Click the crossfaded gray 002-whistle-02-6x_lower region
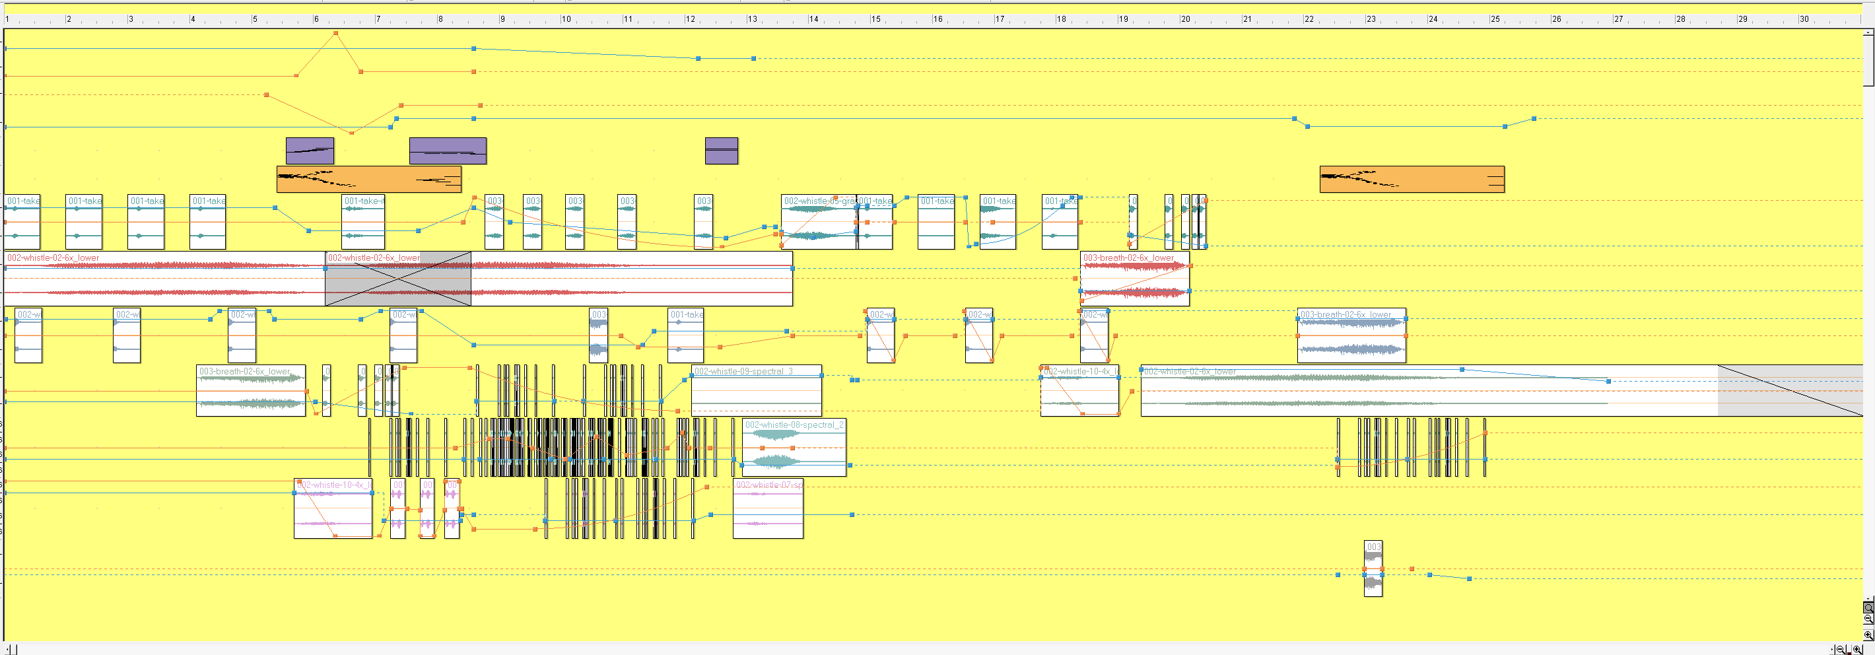The width and height of the screenshot is (1875, 655). pos(397,279)
